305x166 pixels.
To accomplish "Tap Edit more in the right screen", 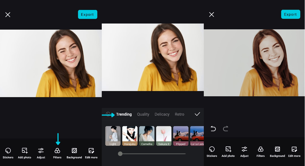I will (x=294, y=152).
